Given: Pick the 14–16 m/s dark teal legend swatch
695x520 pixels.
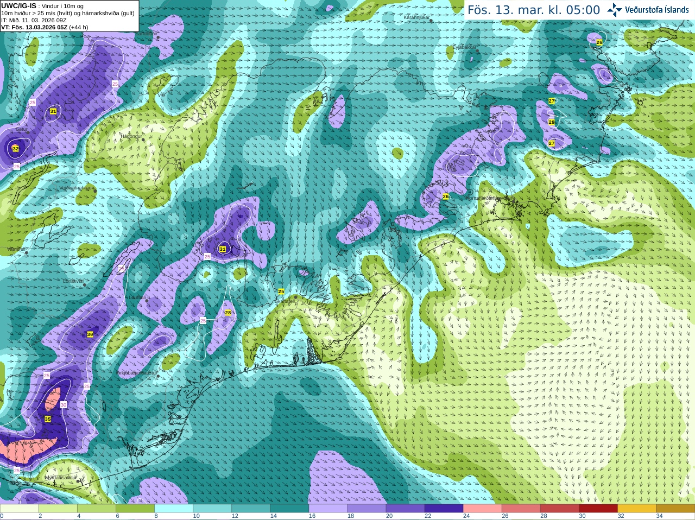Looking at the screenshot, I should (x=289, y=509).
